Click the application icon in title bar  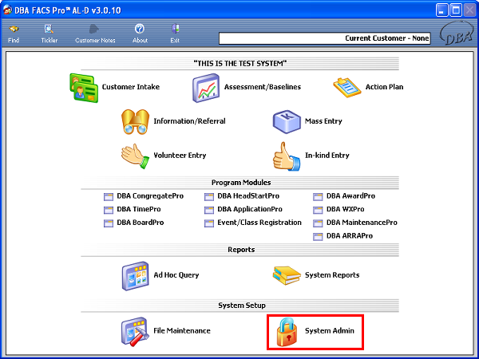[x=8, y=10]
